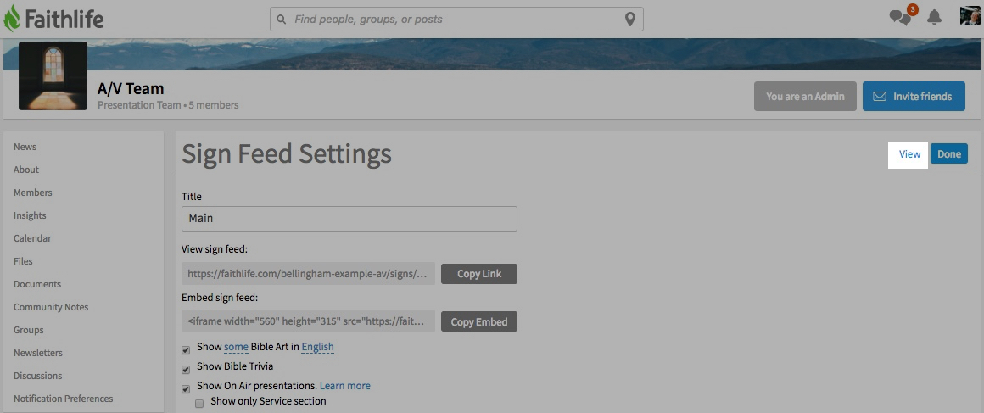Click the You are an Admin button
Viewport: 984px width, 413px height.
(805, 96)
